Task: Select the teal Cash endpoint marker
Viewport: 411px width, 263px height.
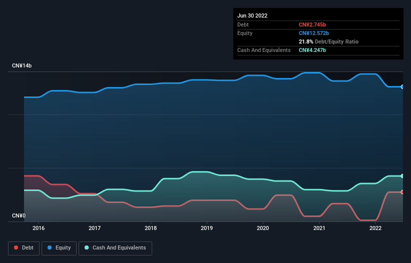Action: tap(402, 176)
